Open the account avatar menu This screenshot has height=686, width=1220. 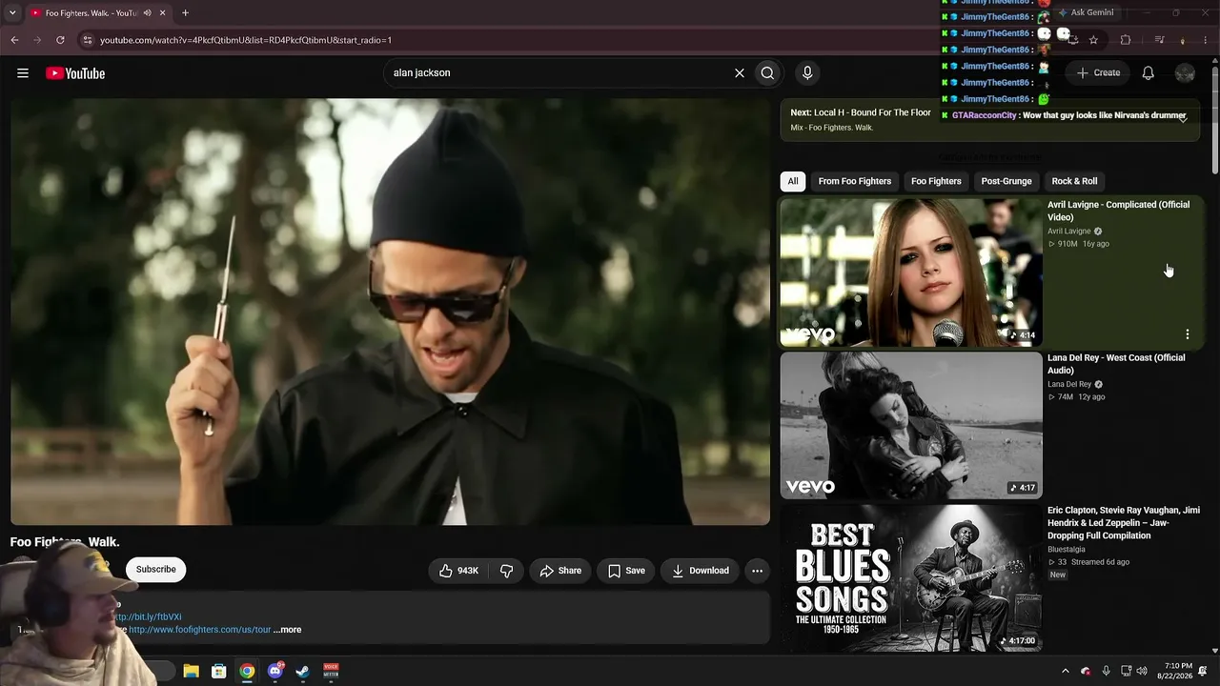(x=1185, y=72)
